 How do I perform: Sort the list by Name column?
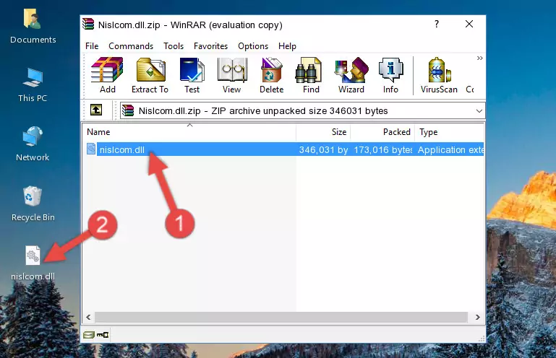[x=189, y=132]
